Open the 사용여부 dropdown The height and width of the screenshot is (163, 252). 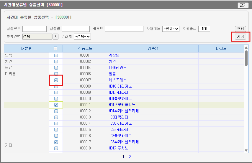pyautogui.click(x=171, y=29)
